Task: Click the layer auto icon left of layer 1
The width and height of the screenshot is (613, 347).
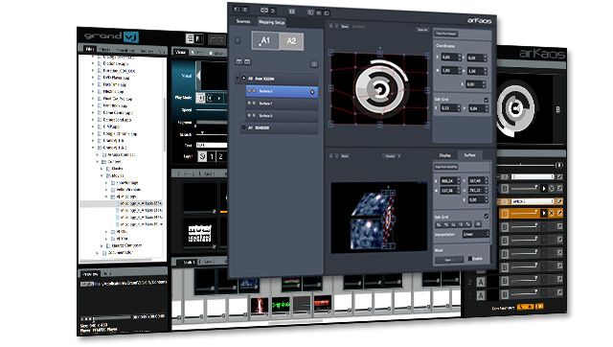Action: click(202, 156)
